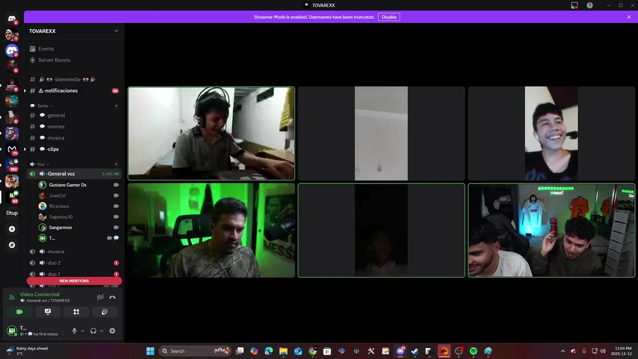
Task: Open the Discord inbox icon
Action: click(575, 5)
